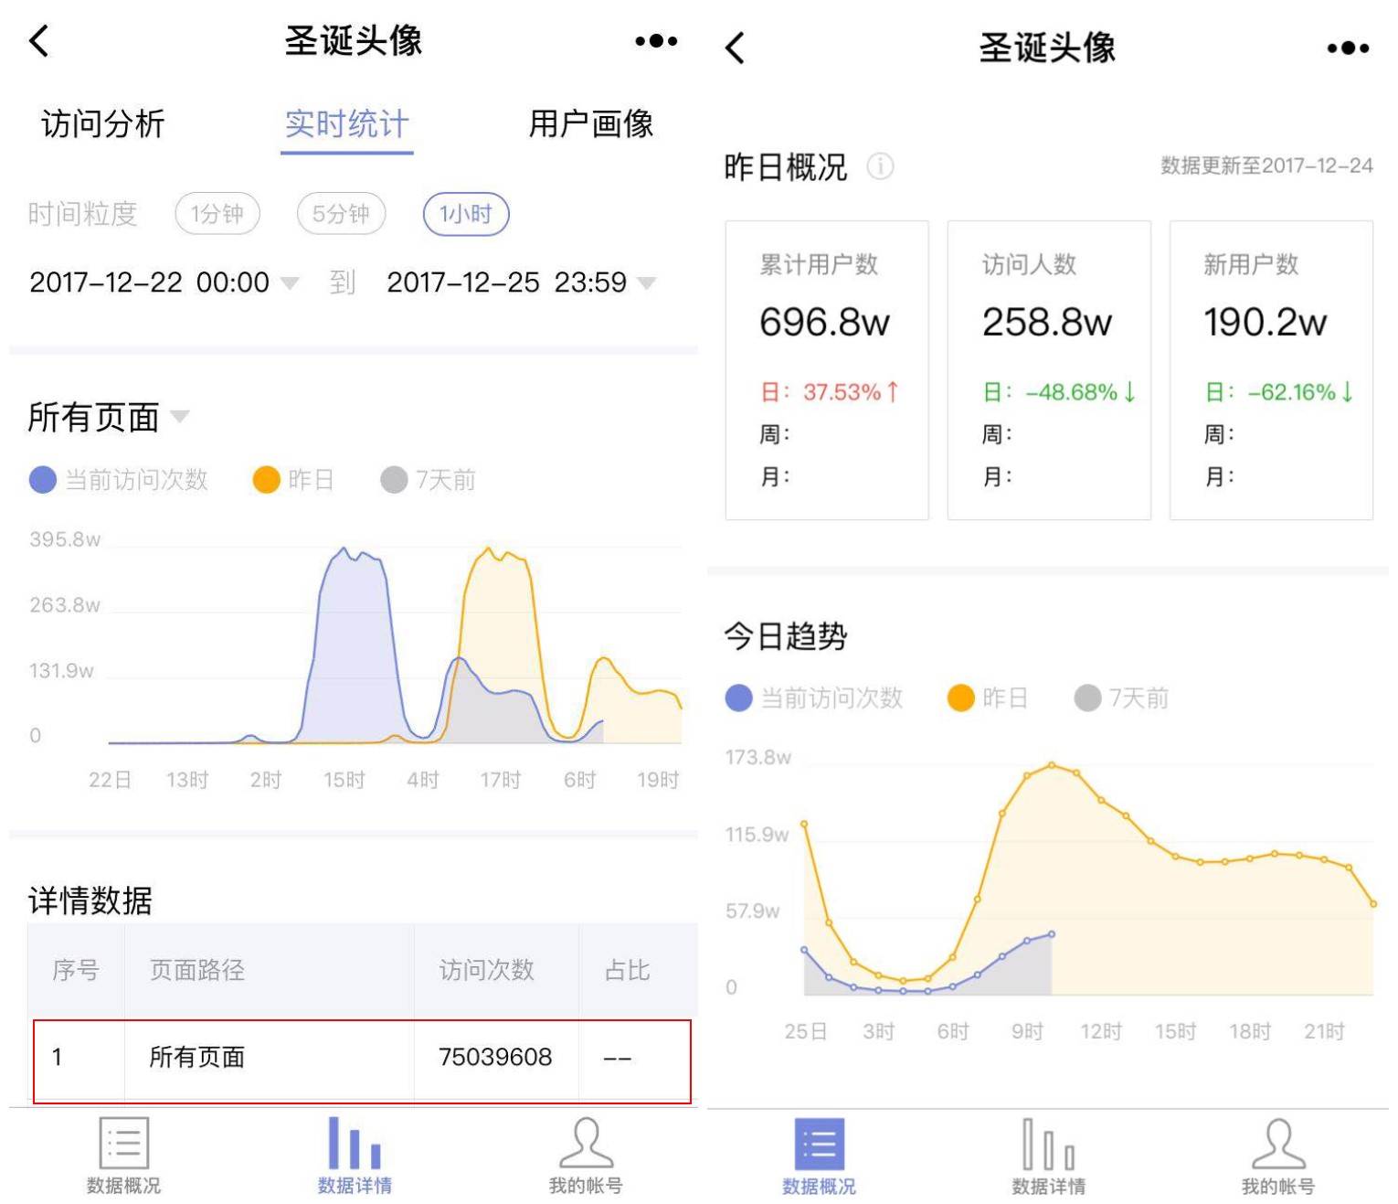Screen dimensions: 1398x1204
Task: Open 累计用户数 696.8w card
Action: [826, 369]
